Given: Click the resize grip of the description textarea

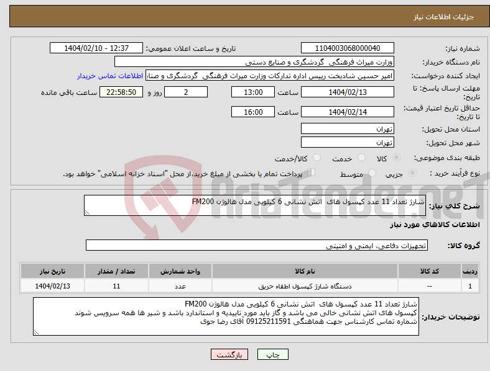Looking at the screenshot, I should 87,213.
